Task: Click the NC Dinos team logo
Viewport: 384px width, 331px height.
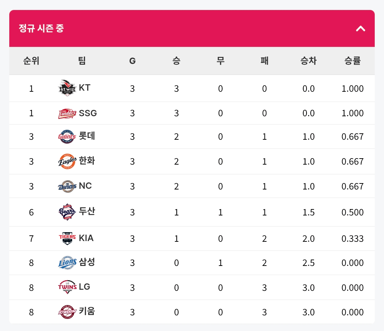Action: point(67,186)
